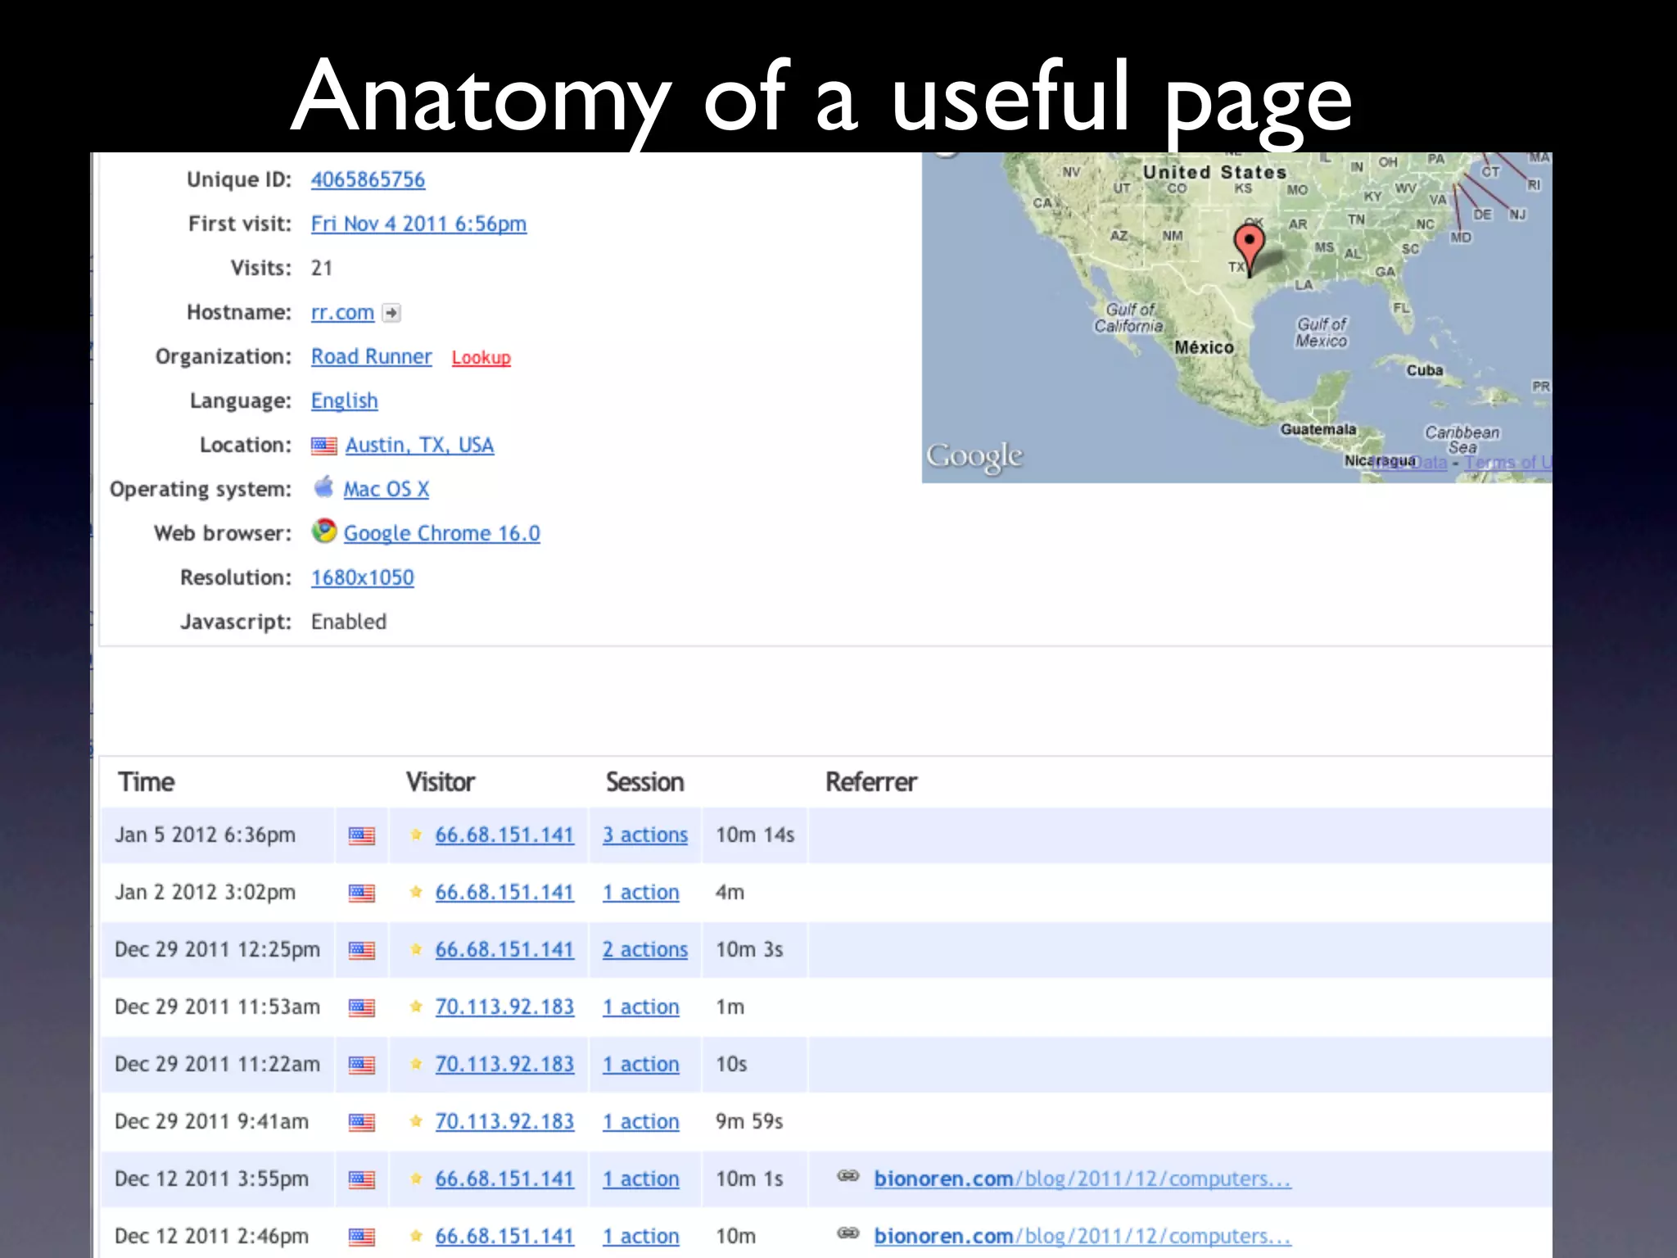
Task: Click the Referrer column header
Action: point(871,782)
